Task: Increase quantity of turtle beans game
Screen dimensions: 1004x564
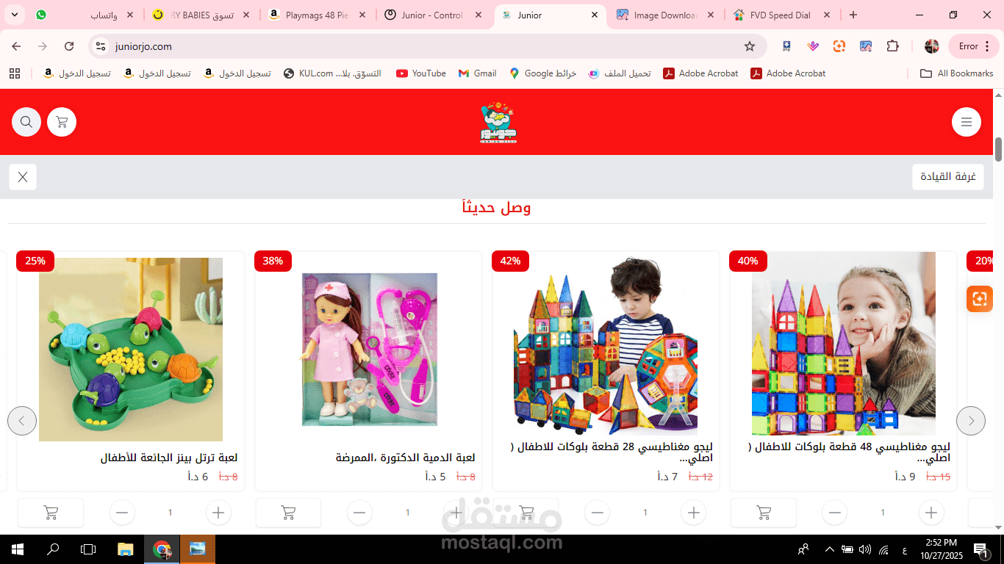Action: coord(218,513)
